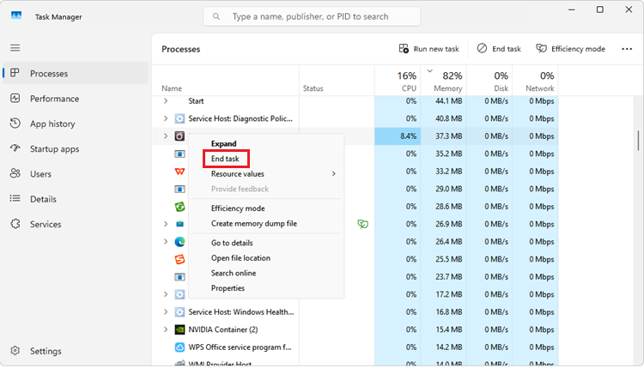The width and height of the screenshot is (644, 368).
Task: Click the process icon in the 8.4% CPU row
Action: [x=179, y=136]
